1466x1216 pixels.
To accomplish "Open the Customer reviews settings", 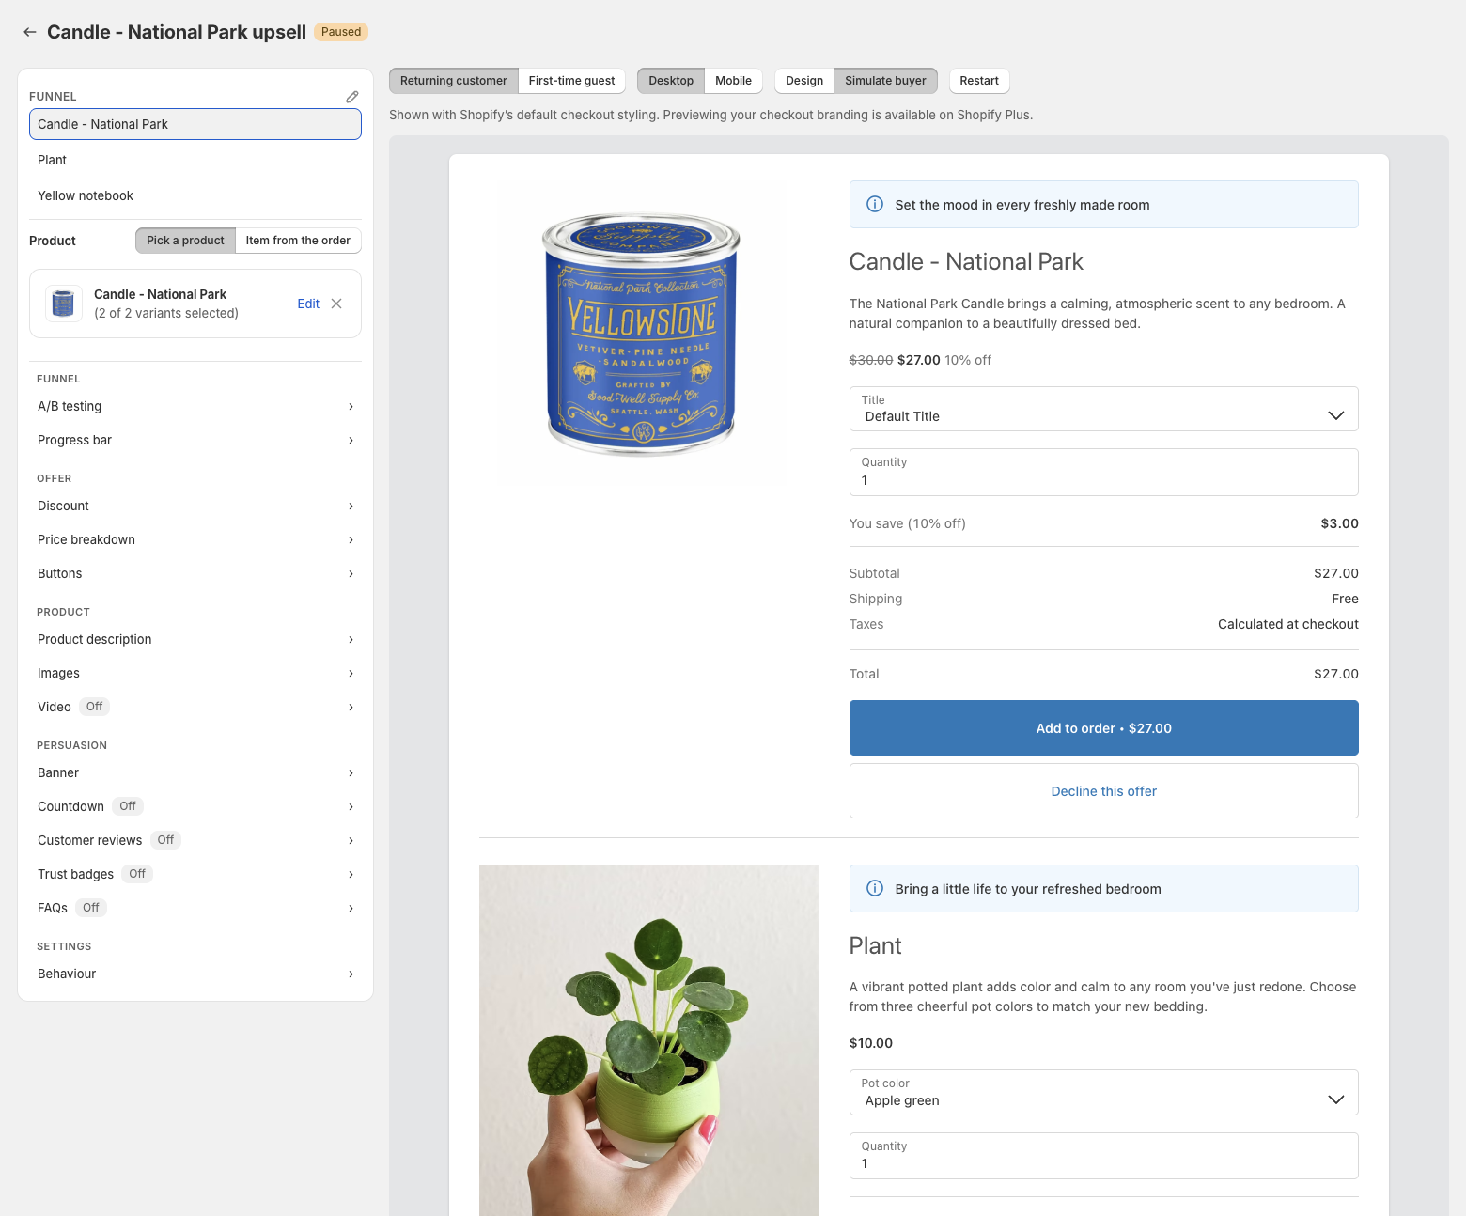I will pos(195,840).
